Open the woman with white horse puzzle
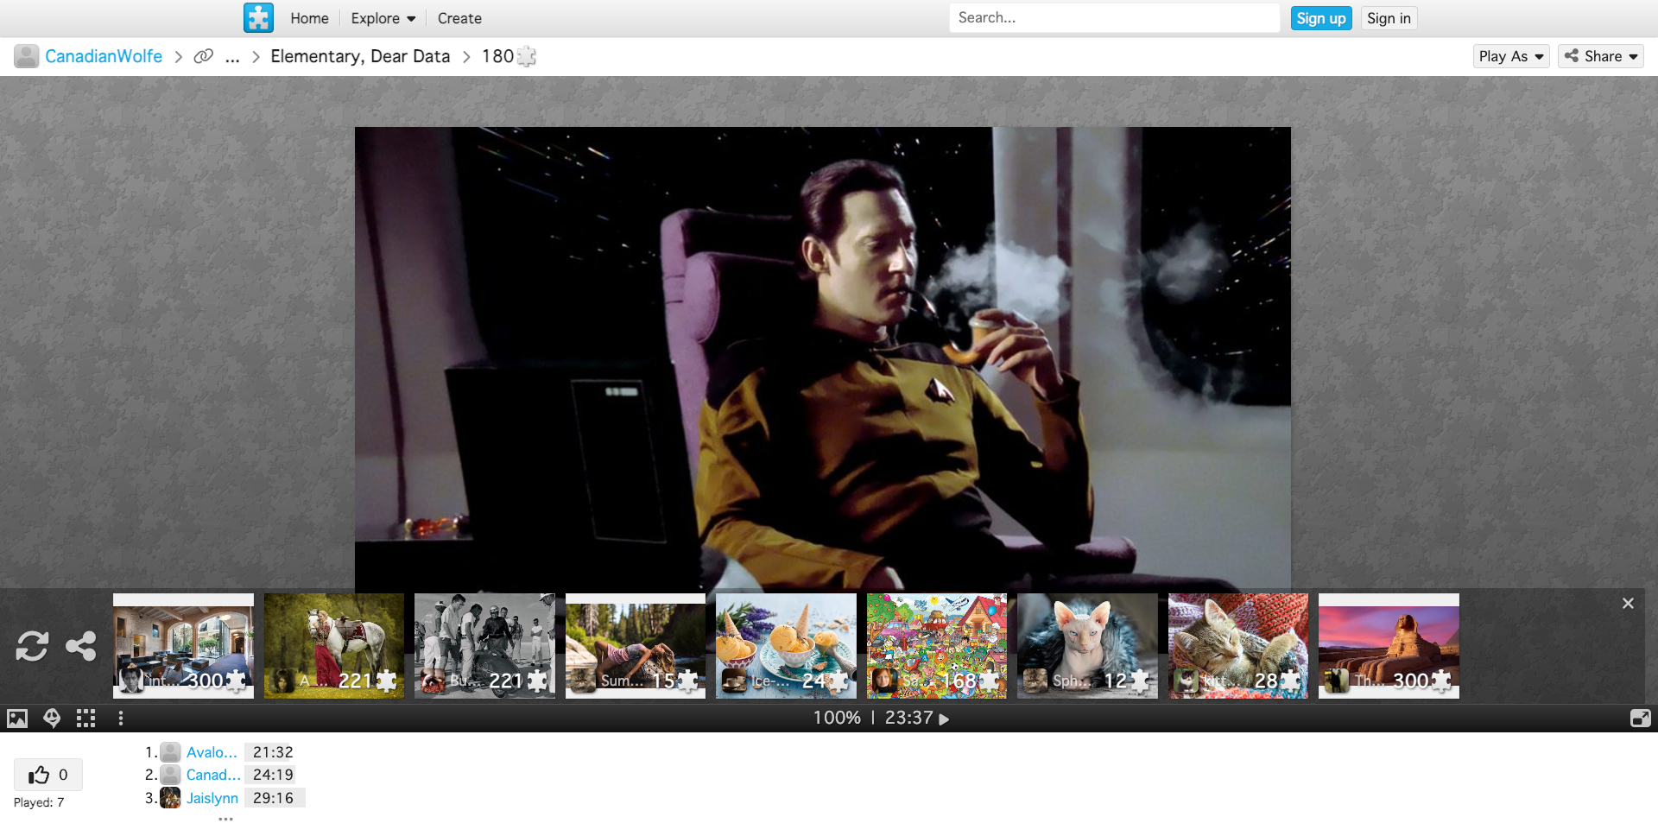 [334, 646]
